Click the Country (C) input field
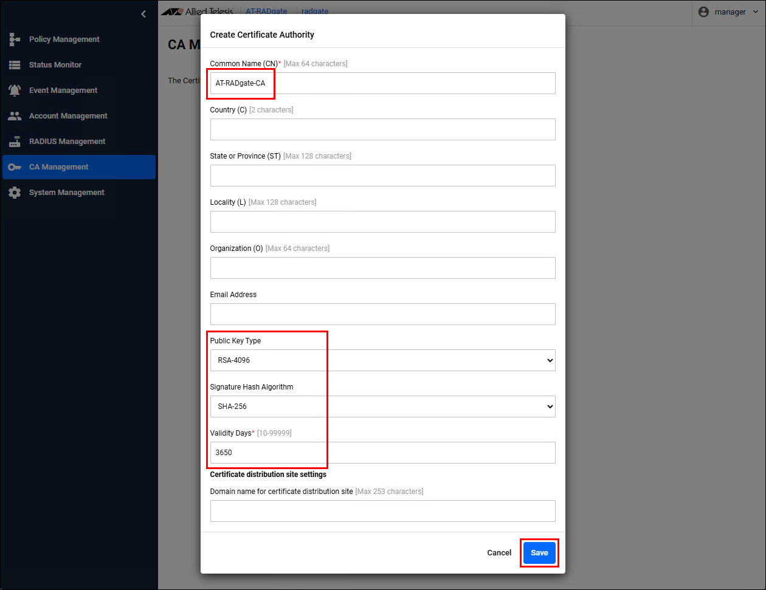This screenshot has width=766, height=590. pos(383,129)
